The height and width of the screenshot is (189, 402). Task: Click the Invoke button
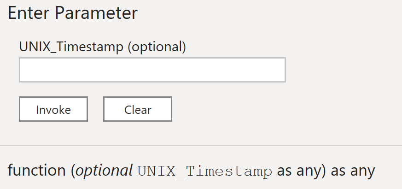coord(53,109)
